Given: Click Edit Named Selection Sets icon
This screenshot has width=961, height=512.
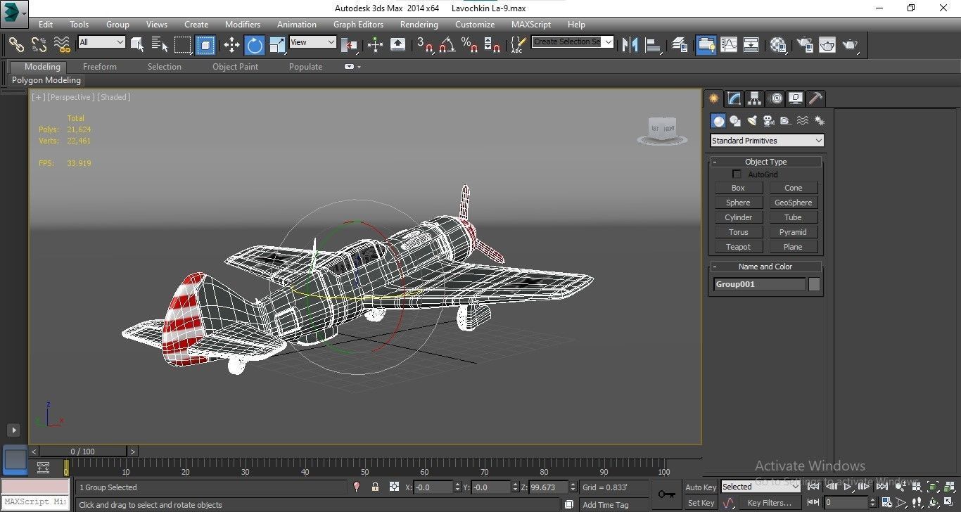Looking at the screenshot, I should point(518,45).
